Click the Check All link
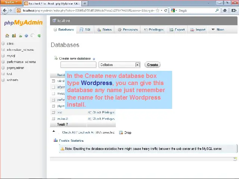Screen dimensions: 239x179 69,132
